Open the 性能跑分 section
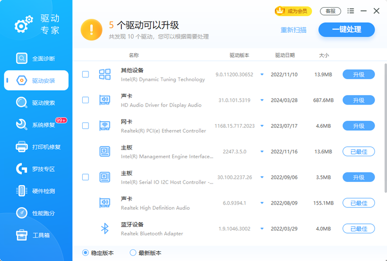 pyautogui.click(x=36, y=213)
